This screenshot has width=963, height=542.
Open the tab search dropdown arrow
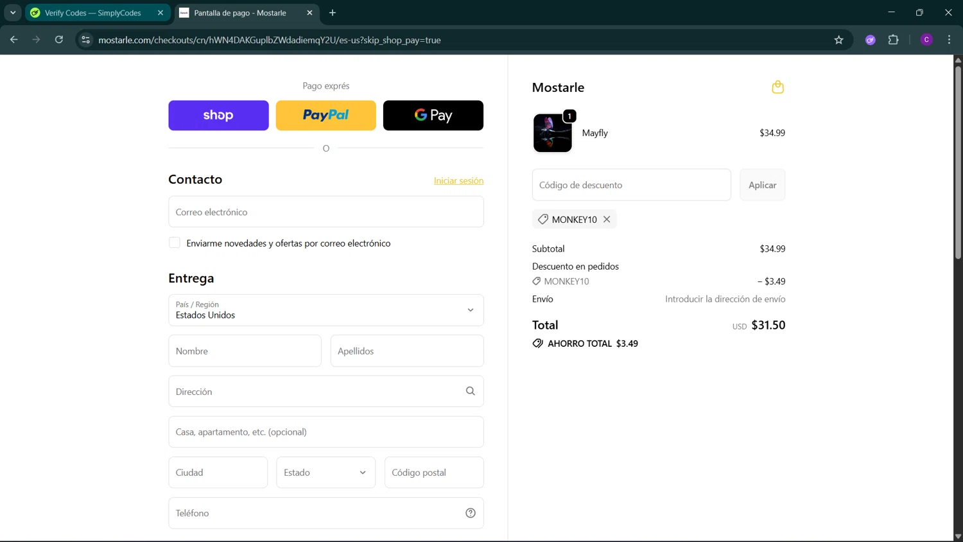[x=13, y=13]
